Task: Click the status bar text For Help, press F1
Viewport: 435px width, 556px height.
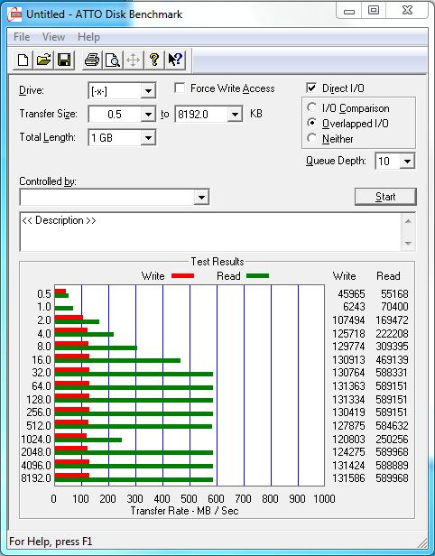Action: click(x=51, y=542)
